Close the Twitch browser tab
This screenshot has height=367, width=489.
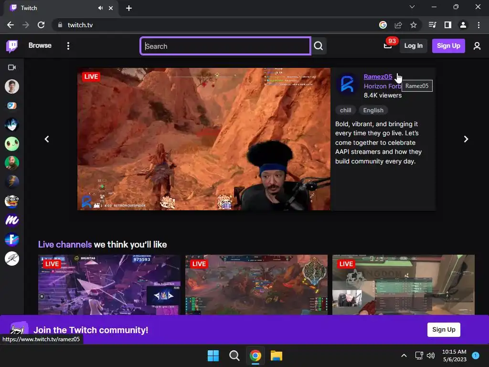tap(111, 8)
